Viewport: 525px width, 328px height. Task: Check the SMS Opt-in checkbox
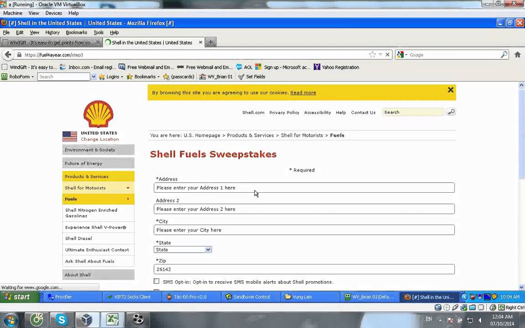point(156,281)
